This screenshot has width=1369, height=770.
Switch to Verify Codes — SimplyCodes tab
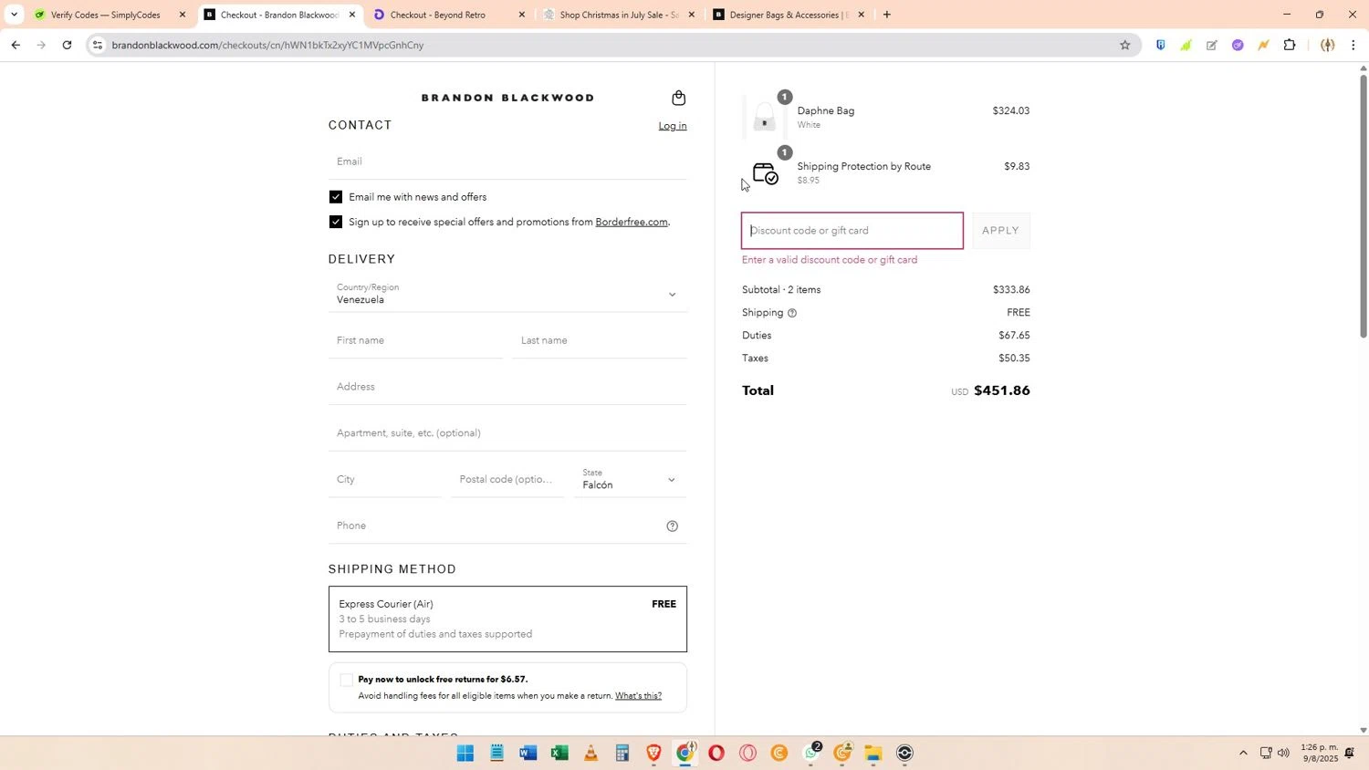[x=105, y=15]
